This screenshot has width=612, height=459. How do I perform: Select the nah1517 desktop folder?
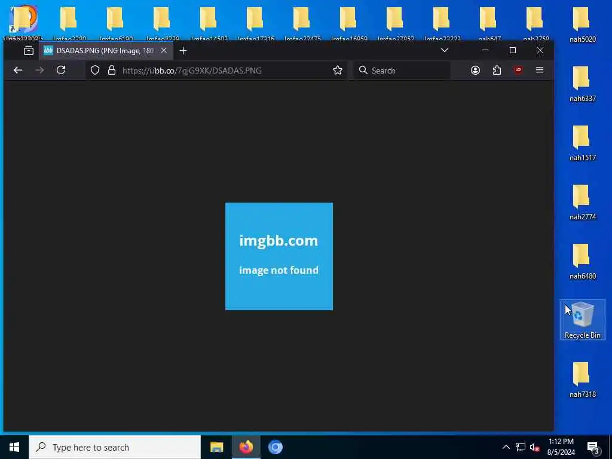tap(582, 143)
